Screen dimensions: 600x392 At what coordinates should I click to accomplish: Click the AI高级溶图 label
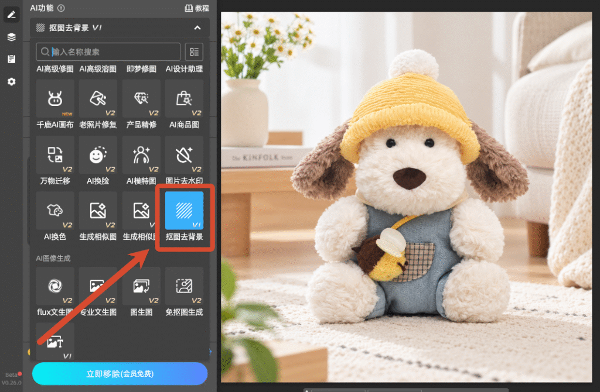[x=98, y=69]
